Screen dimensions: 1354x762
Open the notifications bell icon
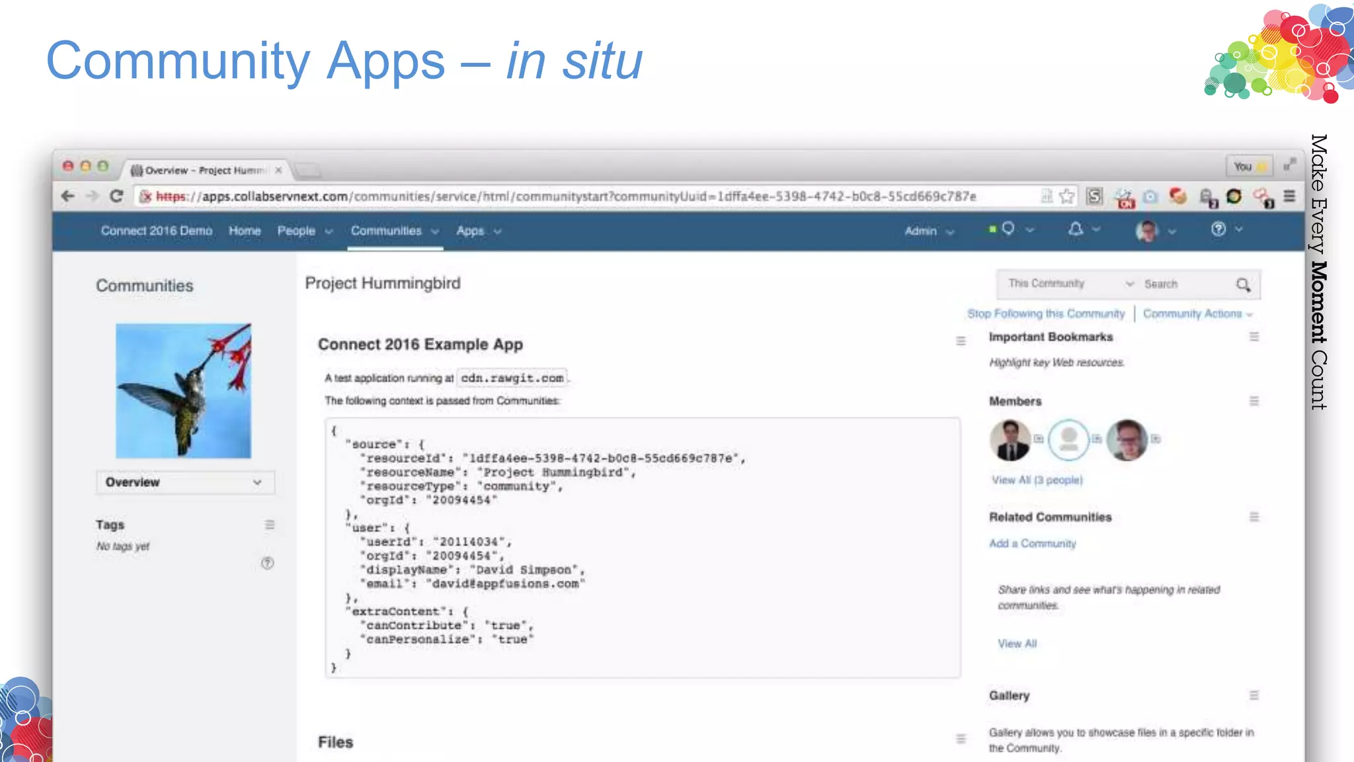1076,229
